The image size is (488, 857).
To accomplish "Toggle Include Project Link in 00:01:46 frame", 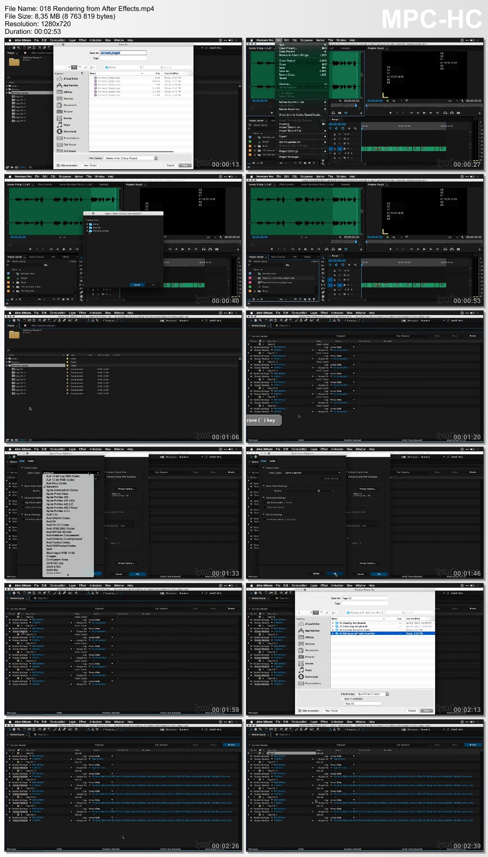I will [346, 472].
